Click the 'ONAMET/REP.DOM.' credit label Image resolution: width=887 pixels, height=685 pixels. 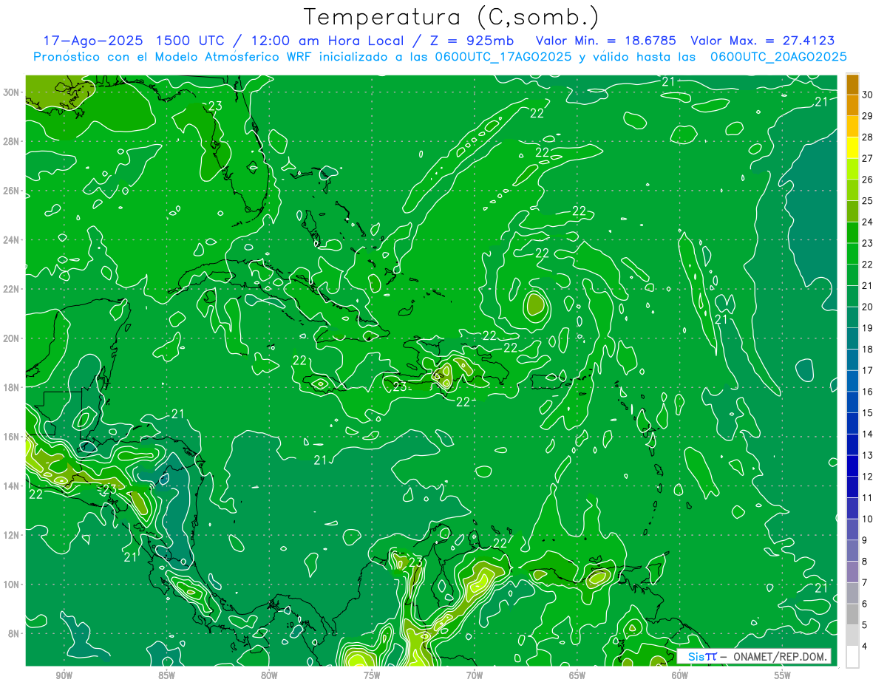pyautogui.click(x=781, y=656)
